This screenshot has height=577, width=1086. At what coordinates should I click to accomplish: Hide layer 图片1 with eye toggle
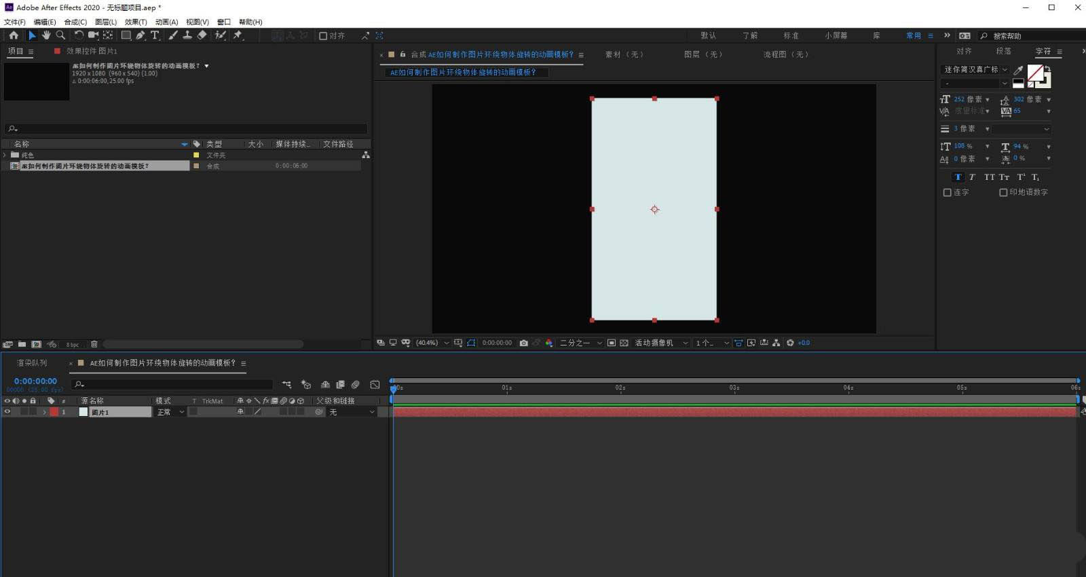(7, 412)
